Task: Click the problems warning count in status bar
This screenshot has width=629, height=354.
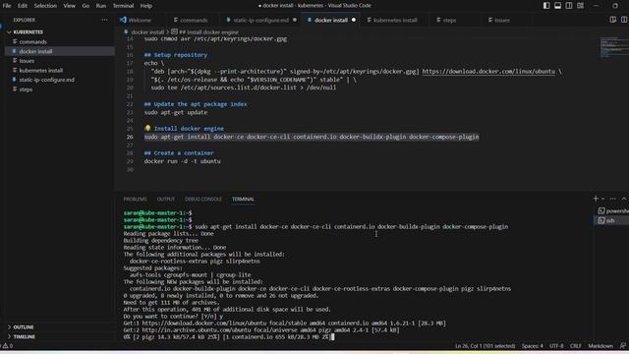Action: 8,345
